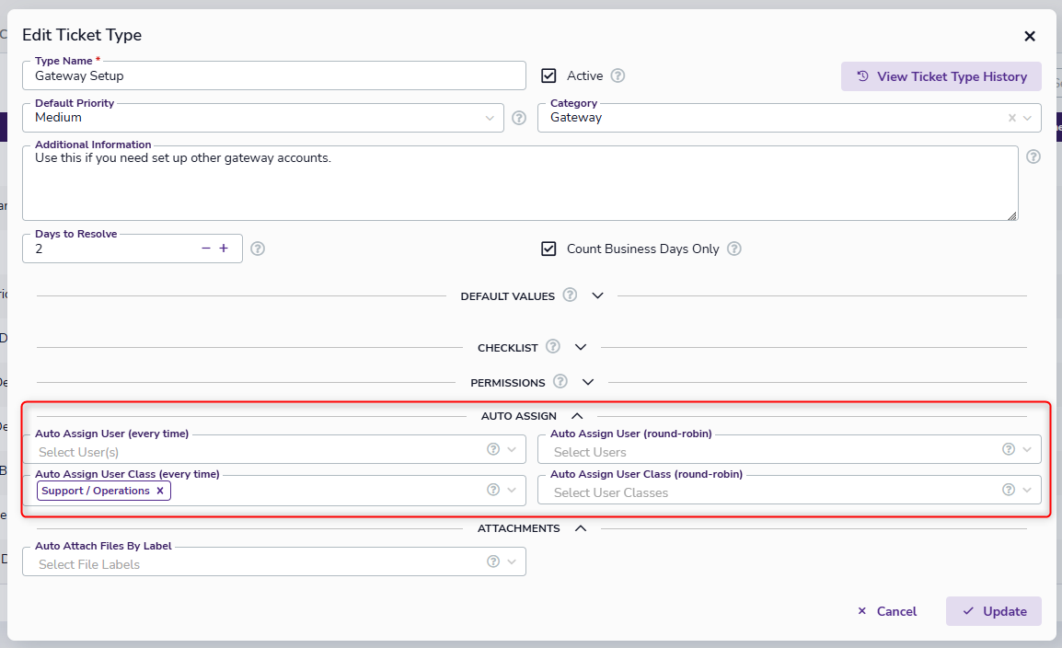Click help icon beside Default Priority dropdown

coord(519,118)
